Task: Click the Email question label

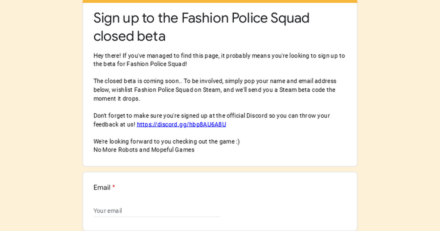Action: 102,188
